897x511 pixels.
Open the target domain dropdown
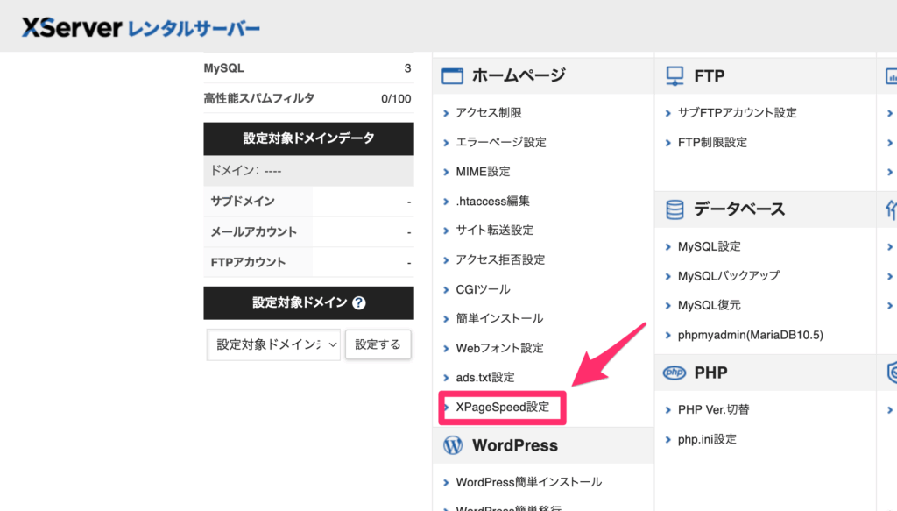click(273, 344)
